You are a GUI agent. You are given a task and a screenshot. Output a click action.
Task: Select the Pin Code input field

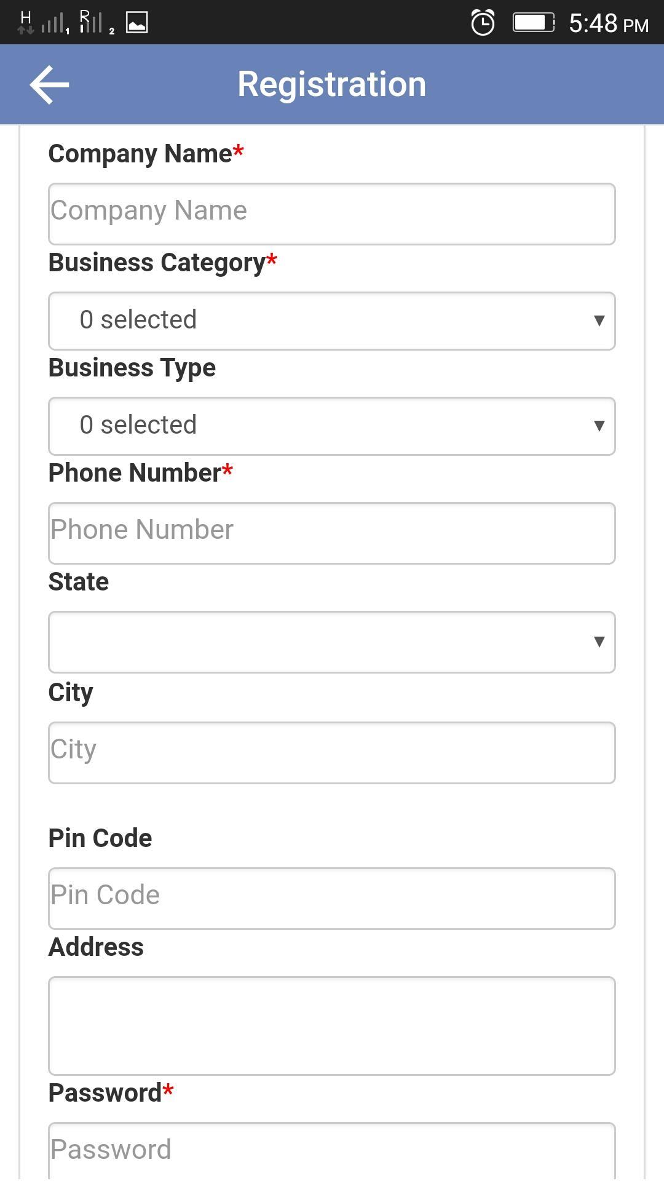(331, 898)
